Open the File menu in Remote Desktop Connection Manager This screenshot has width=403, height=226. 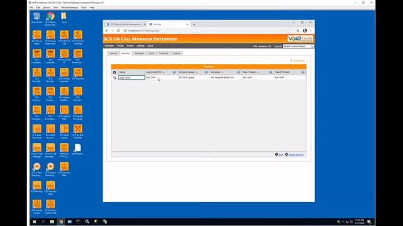pyautogui.click(x=31, y=8)
